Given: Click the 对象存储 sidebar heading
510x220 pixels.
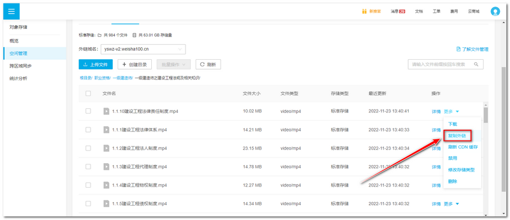Looking at the screenshot, I should click(19, 27).
